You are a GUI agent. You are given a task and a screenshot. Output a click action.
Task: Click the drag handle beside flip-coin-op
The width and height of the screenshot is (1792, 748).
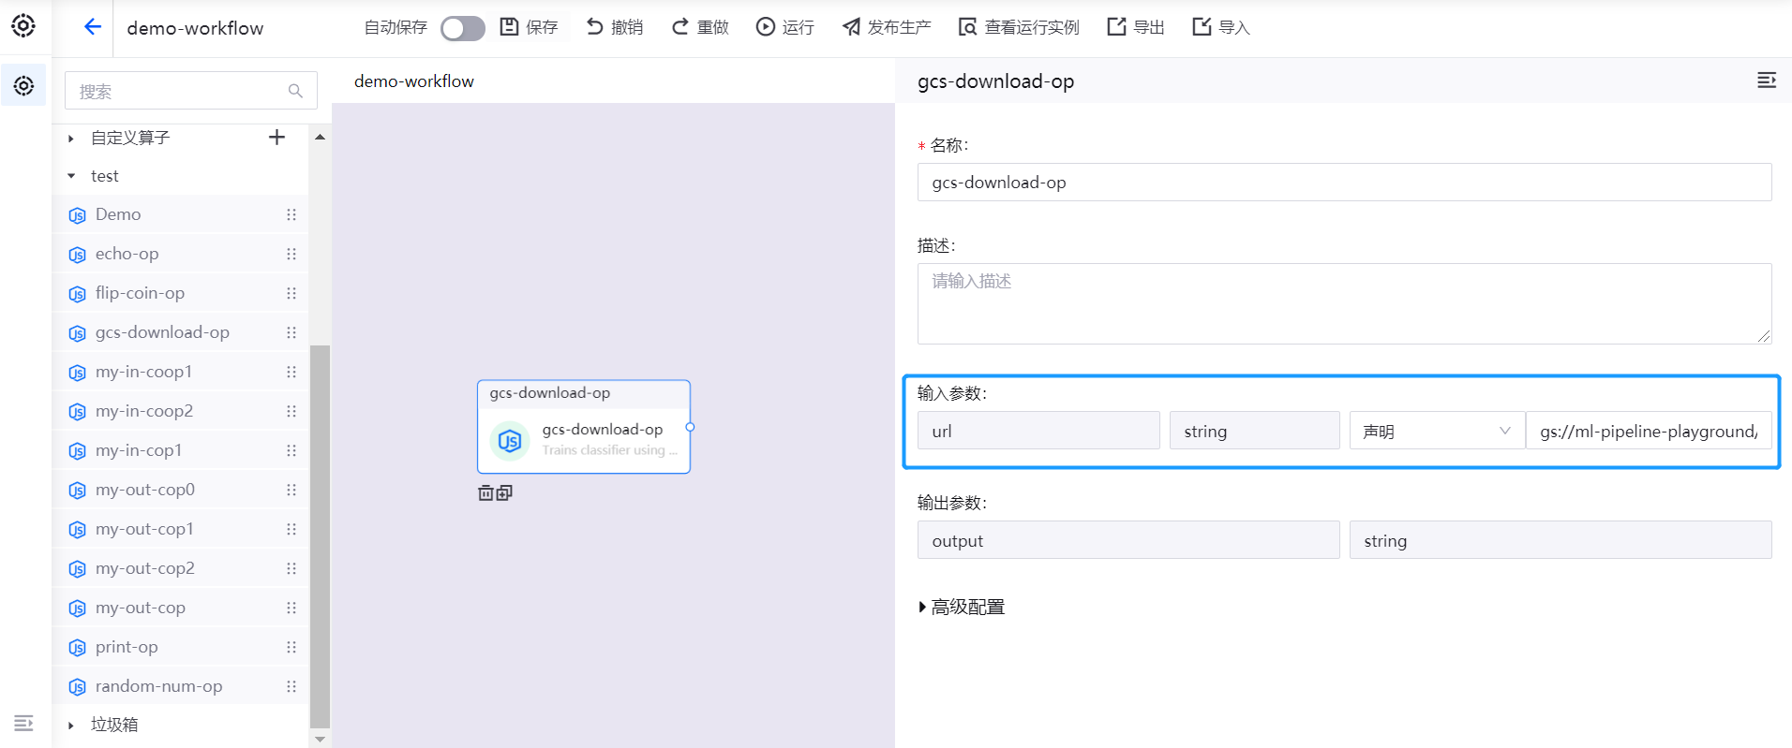click(291, 293)
